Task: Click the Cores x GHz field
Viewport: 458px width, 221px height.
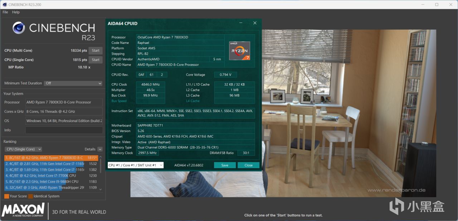Action: [x=64, y=111]
